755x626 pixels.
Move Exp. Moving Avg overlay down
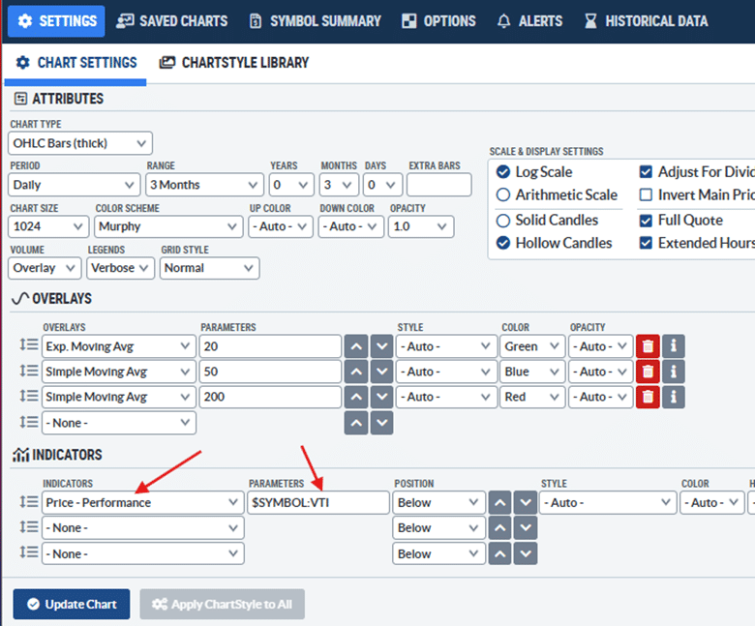tap(382, 346)
